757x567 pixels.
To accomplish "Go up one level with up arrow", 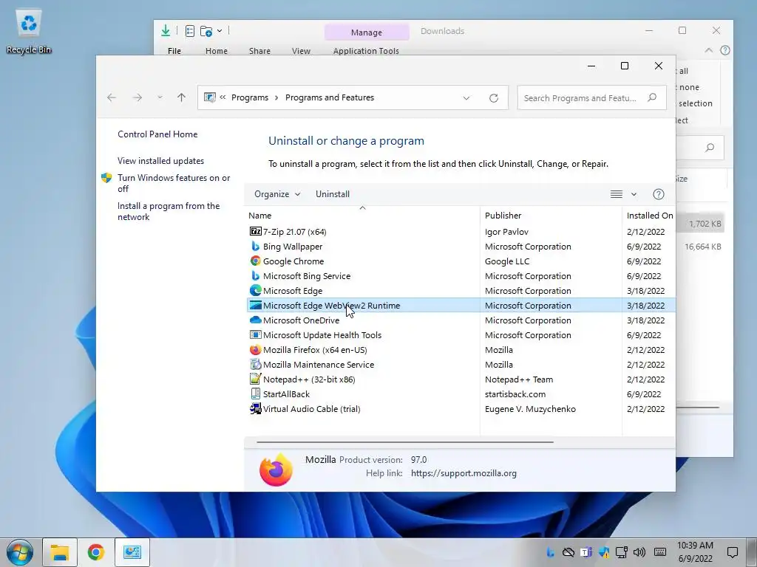I will click(x=182, y=97).
